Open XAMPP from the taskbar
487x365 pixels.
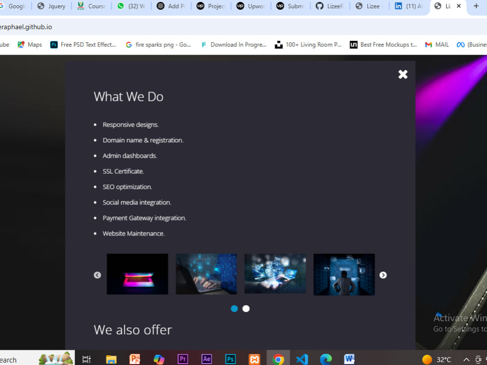(x=254, y=360)
